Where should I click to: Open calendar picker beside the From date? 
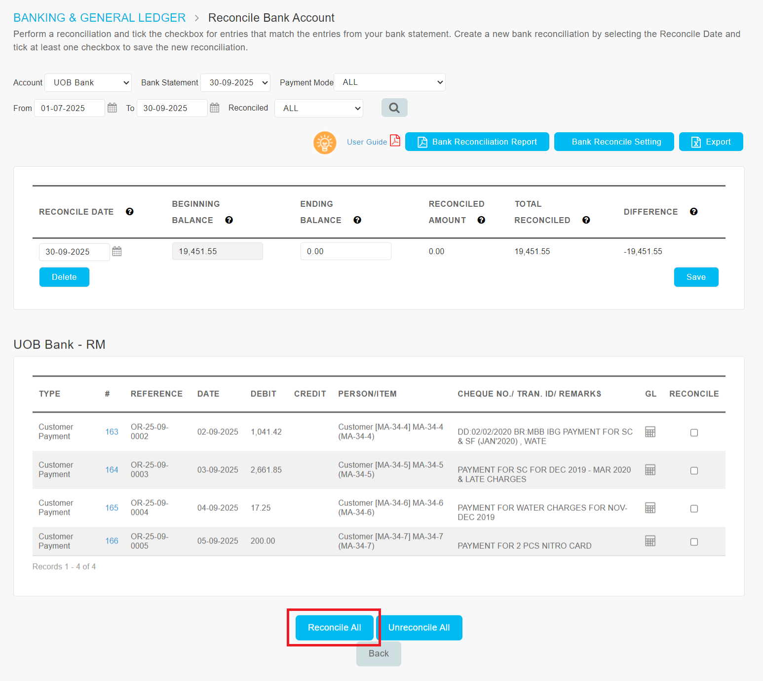pos(113,108)
